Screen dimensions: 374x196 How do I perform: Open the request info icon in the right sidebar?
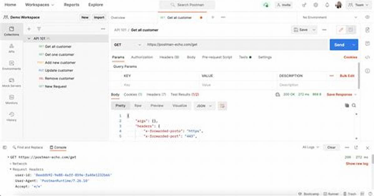[367, 71]
